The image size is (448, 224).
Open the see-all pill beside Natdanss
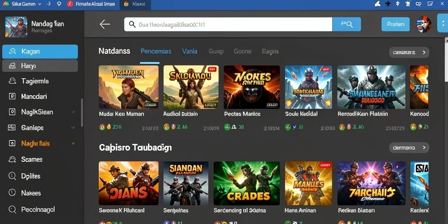tap(409, 52)
